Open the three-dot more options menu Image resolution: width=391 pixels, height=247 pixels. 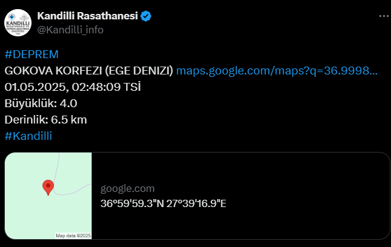(x=384, y=16)
